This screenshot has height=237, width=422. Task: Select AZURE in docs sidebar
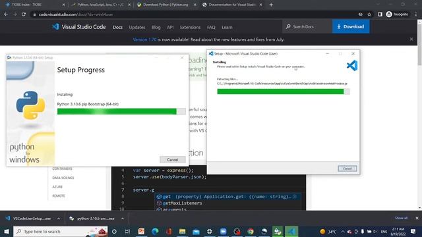coord(57,187)
